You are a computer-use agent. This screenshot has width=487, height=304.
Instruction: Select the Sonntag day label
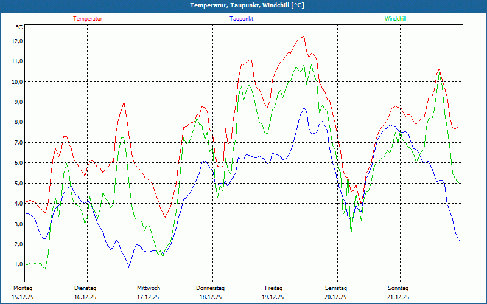[x=398, y=288]
